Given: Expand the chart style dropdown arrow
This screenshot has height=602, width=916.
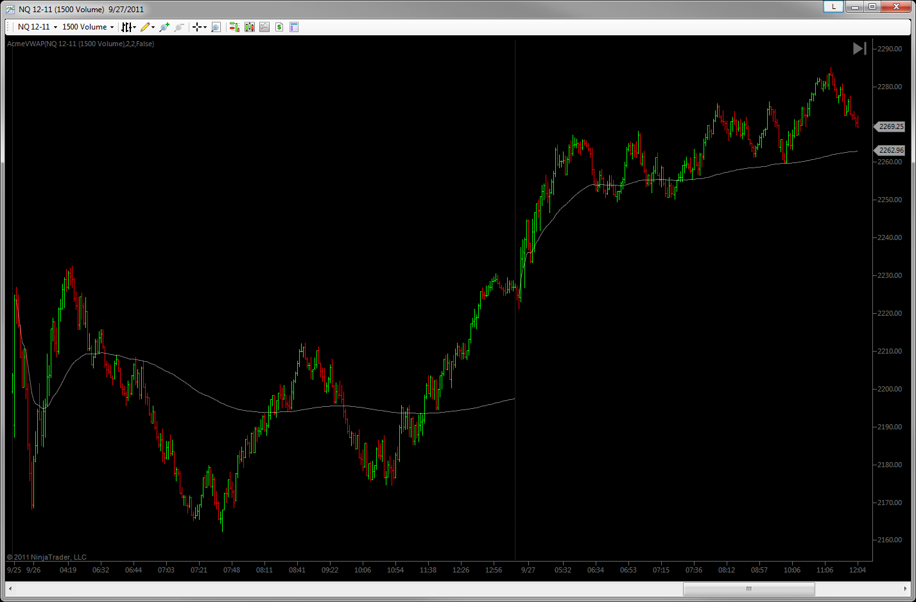Looking at the screenshot, I should [135, 27].
